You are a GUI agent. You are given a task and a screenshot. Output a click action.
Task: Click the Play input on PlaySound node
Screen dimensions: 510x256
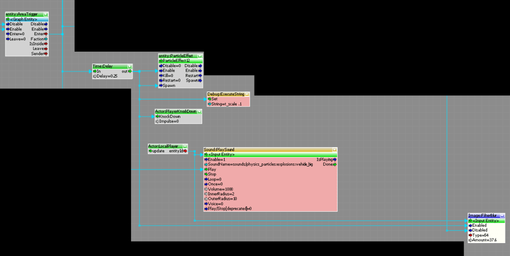[212, 169]
